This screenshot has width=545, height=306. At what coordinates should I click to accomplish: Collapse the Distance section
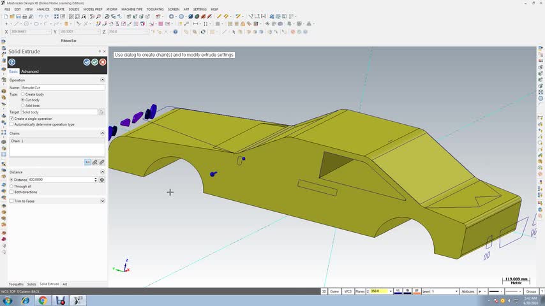[x=103, y=172]
